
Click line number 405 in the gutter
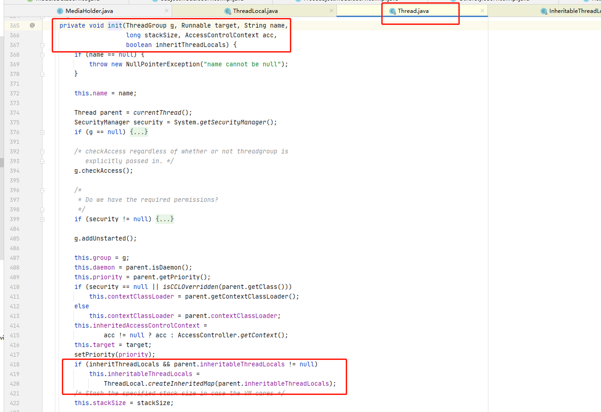14,238
